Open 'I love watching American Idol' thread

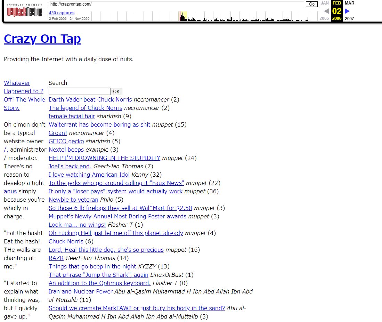click(89, 175)
